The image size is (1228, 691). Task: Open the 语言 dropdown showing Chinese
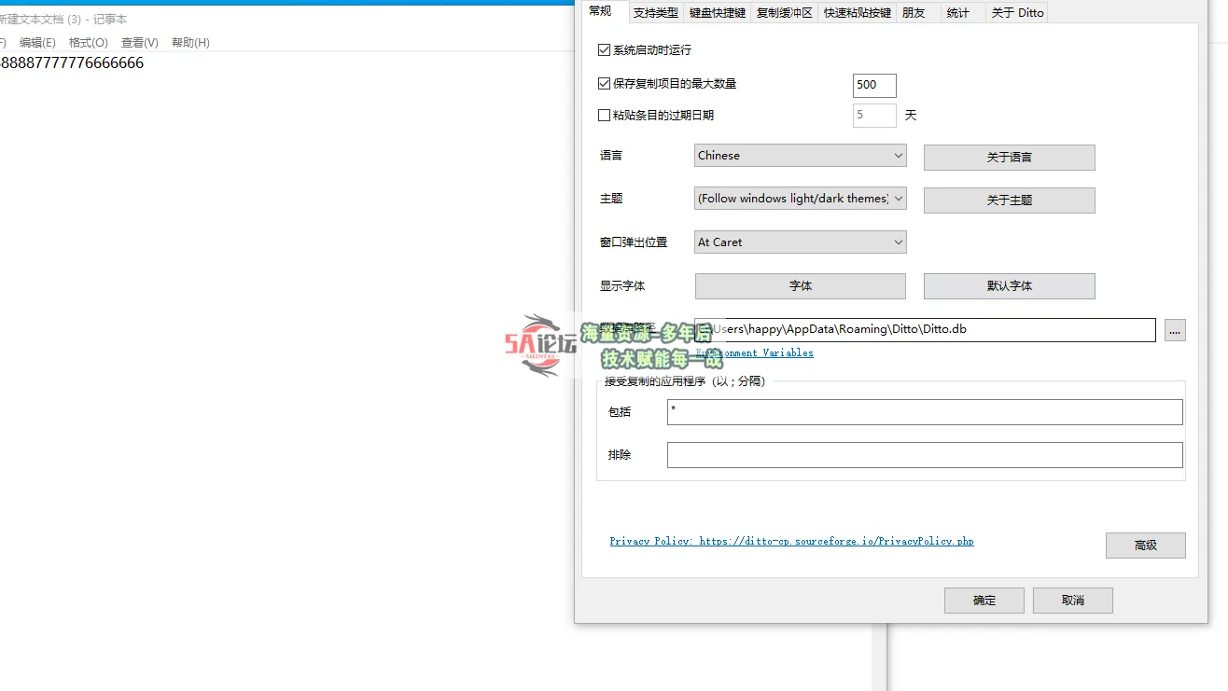[801, 156]
